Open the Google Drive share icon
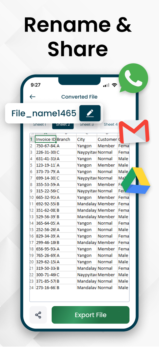The width and height of the screenshot is (159, 347). [136, 181]
